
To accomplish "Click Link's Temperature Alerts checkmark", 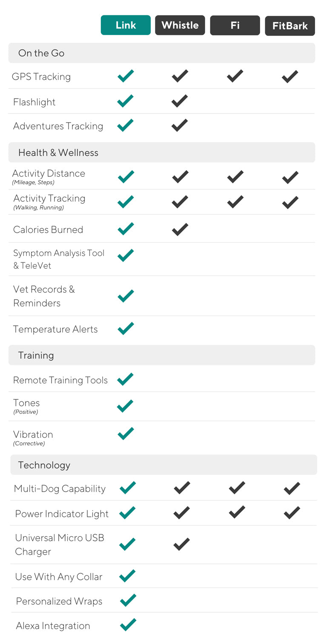I will [126, 329].
